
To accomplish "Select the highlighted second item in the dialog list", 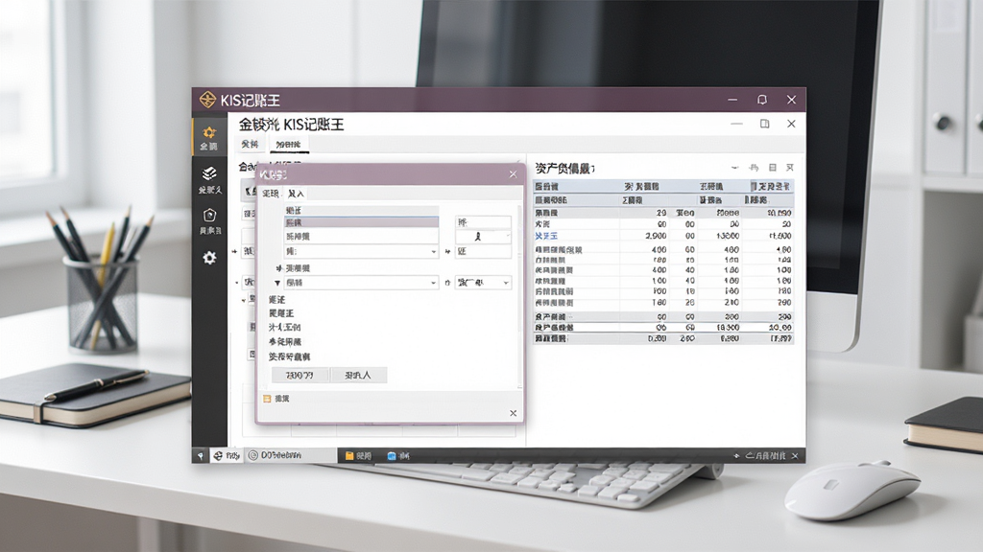I will click(361, 222).
